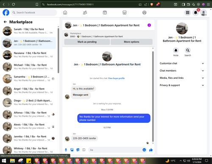
Task: Search in conversation magnifier icon
Action: [188, 50]
